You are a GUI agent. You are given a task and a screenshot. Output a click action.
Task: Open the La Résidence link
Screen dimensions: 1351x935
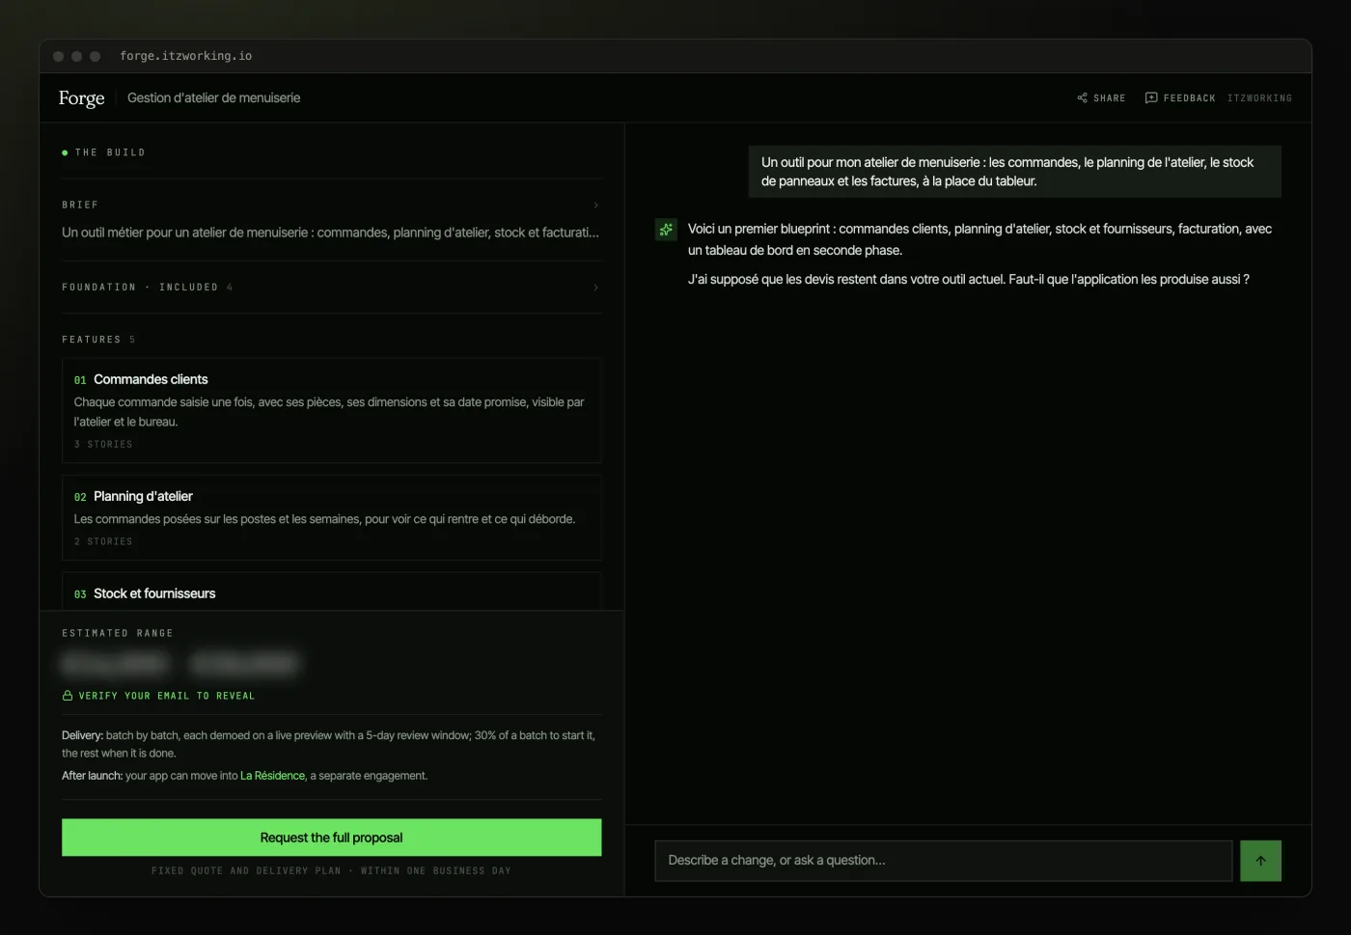click(272, 776)
